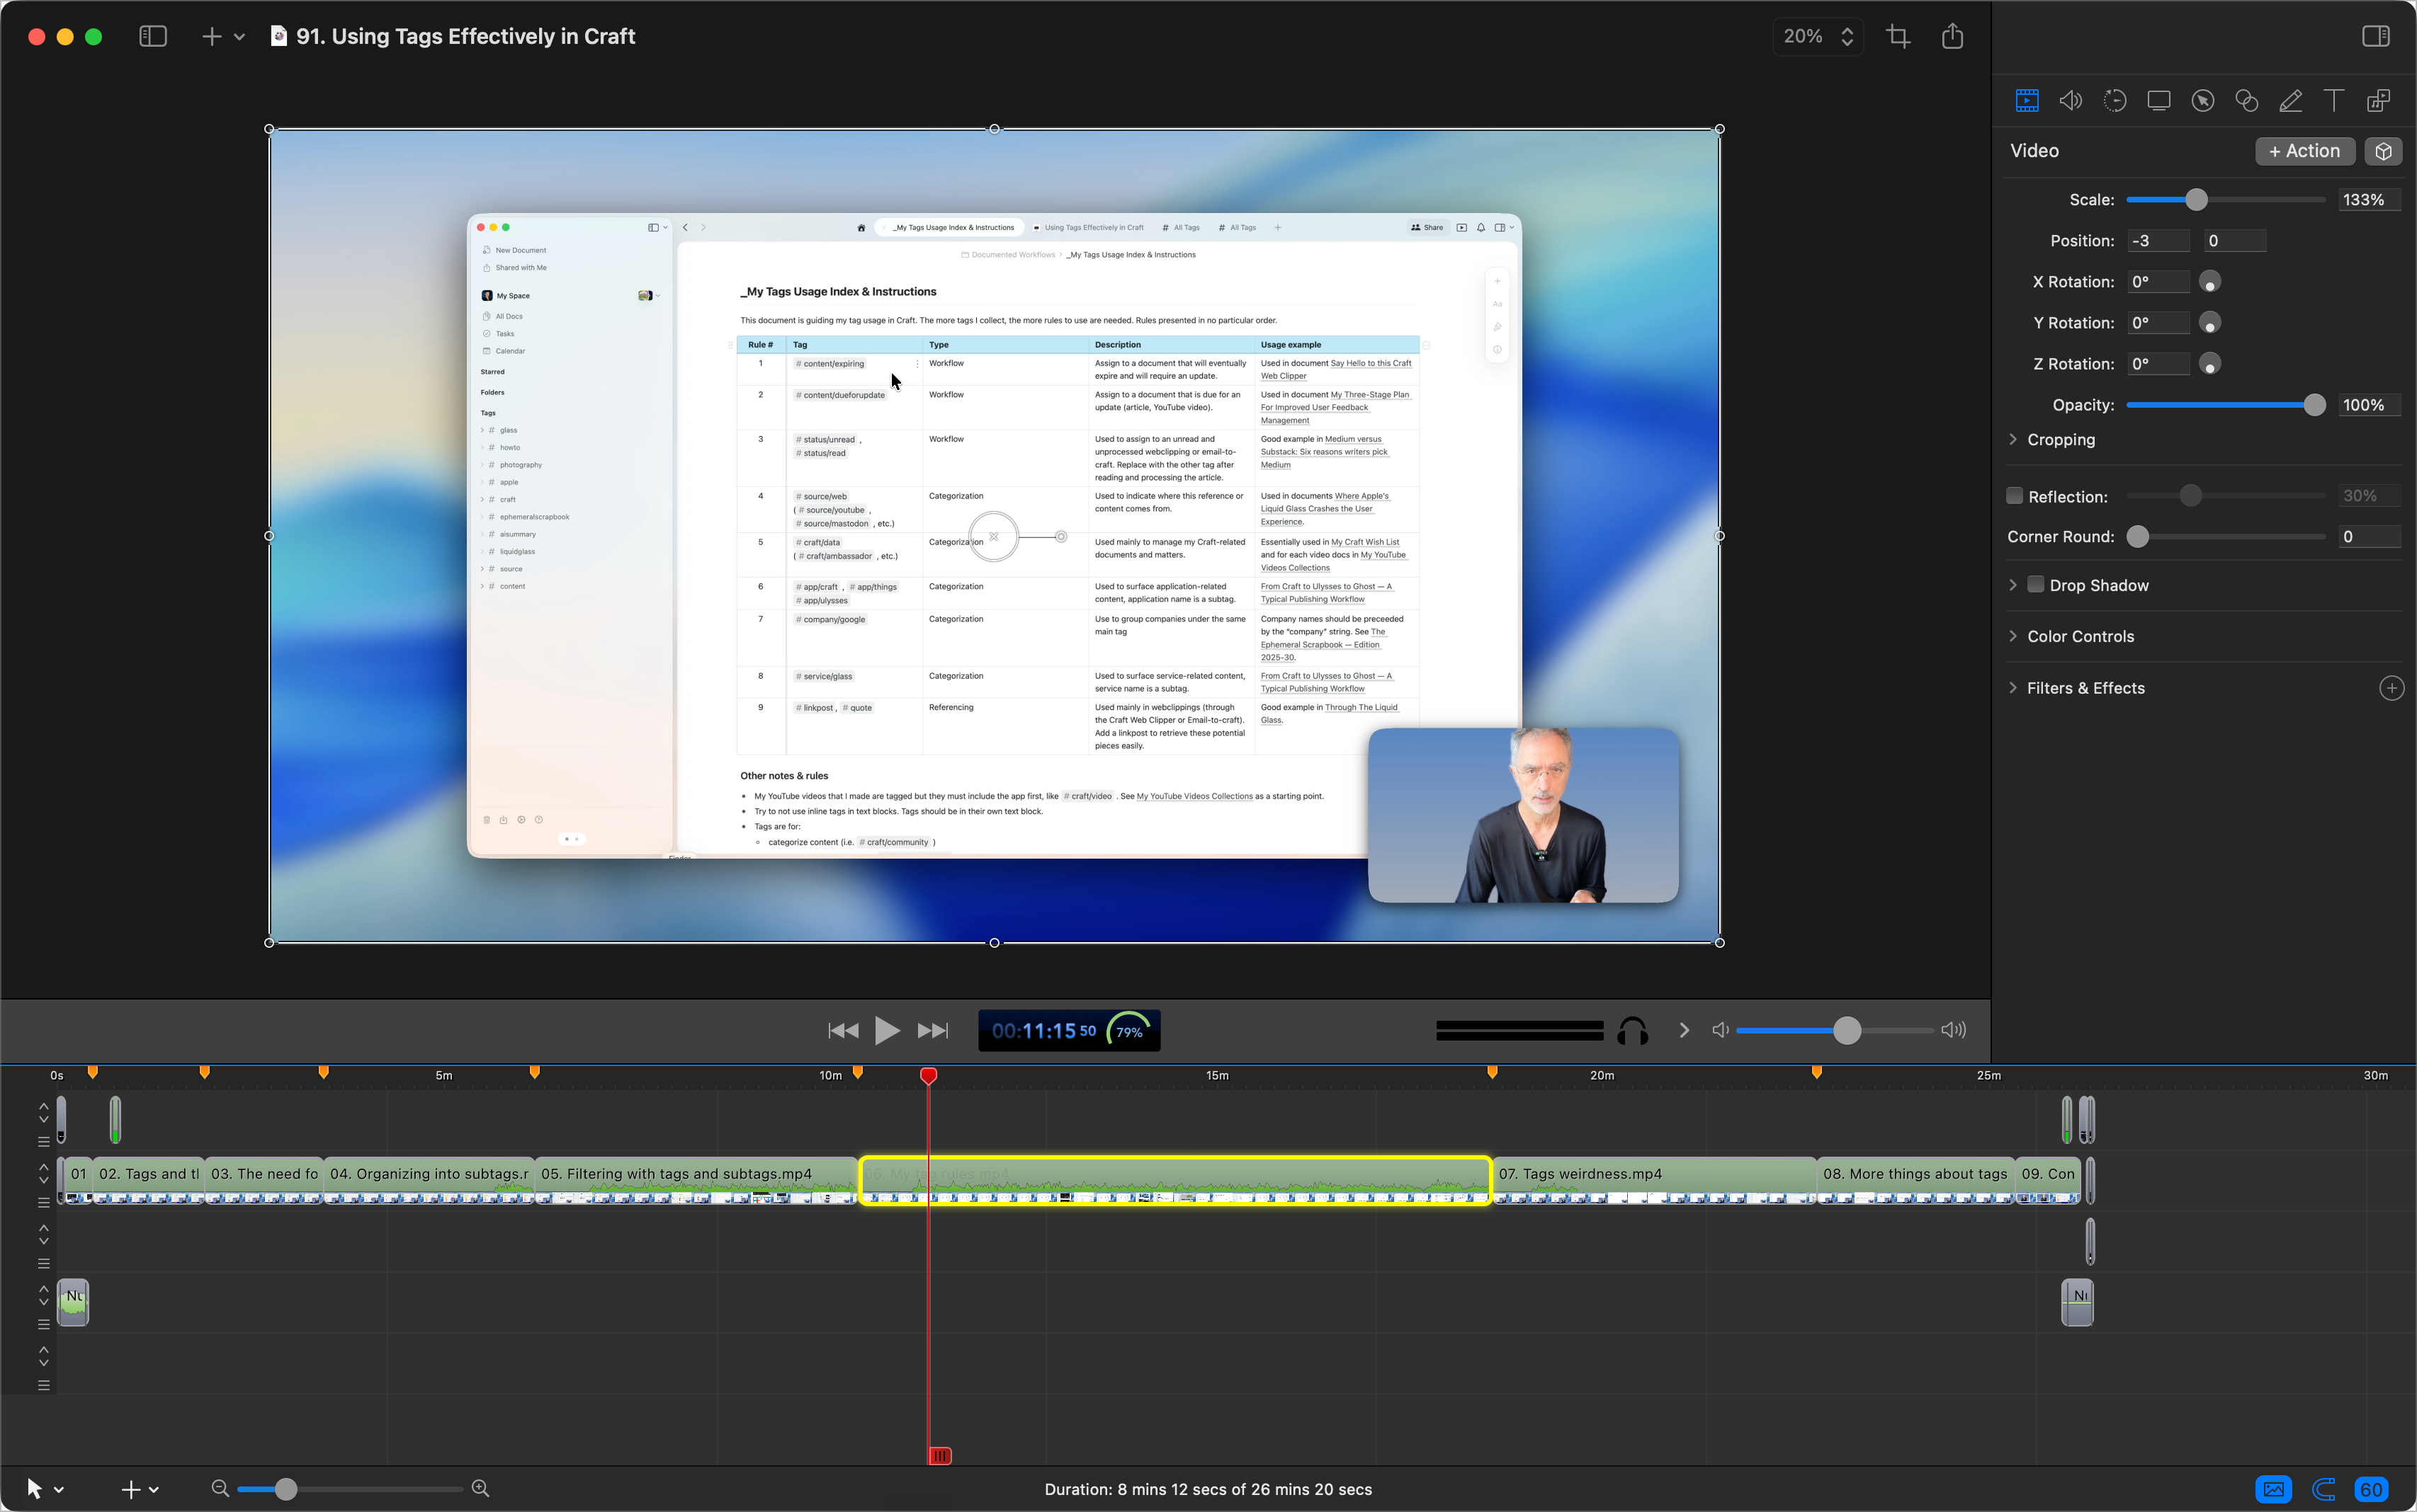Select the 07. Tags weirdness.mp4 clip
2417x1512 pixels.
tap(1655, 1181)
